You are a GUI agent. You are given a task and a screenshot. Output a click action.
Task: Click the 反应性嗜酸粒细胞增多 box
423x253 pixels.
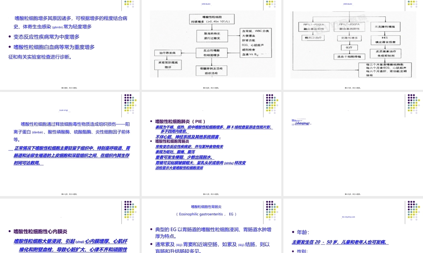tap(212, 53)
